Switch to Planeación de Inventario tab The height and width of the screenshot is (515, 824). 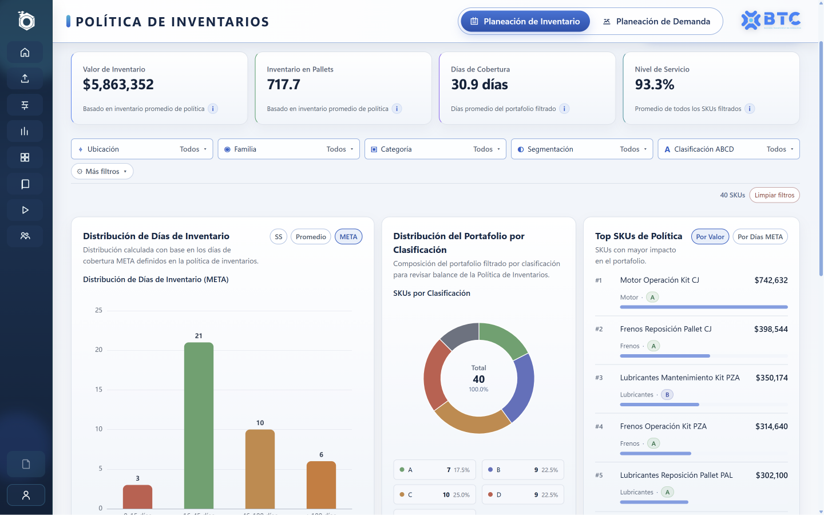pyautogui.click(x=525, y=21)
